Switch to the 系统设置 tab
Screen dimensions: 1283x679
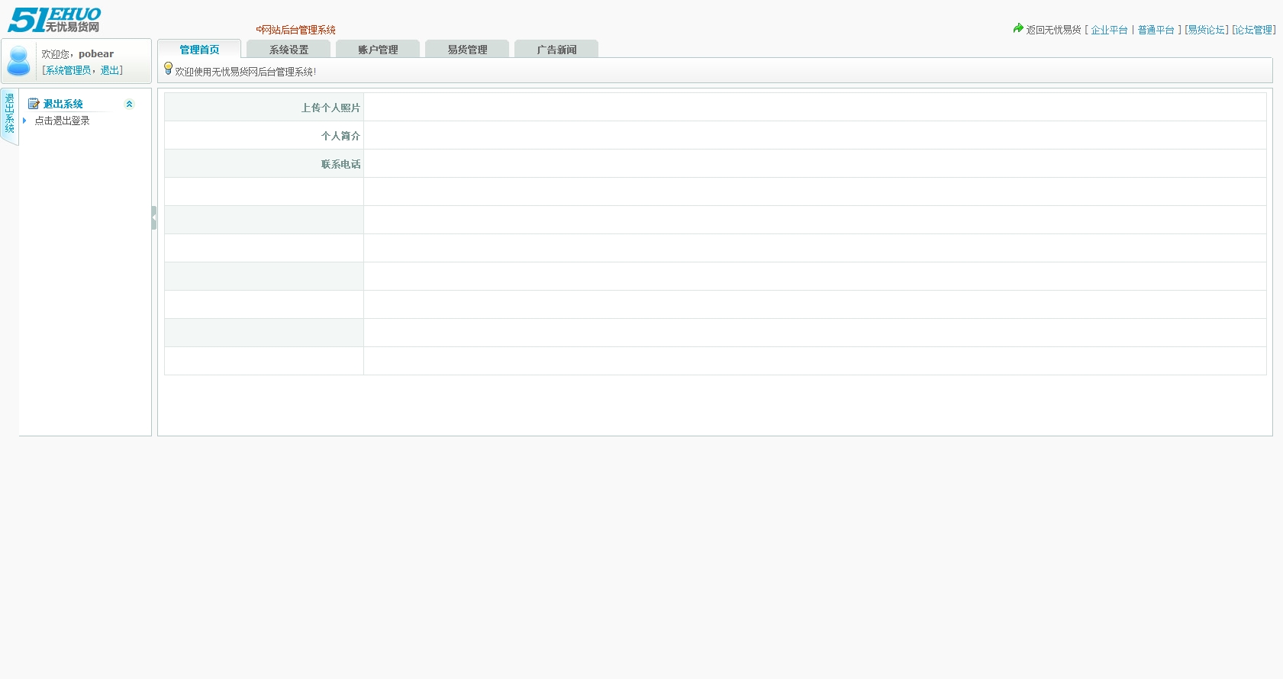[x=289, y=50]
